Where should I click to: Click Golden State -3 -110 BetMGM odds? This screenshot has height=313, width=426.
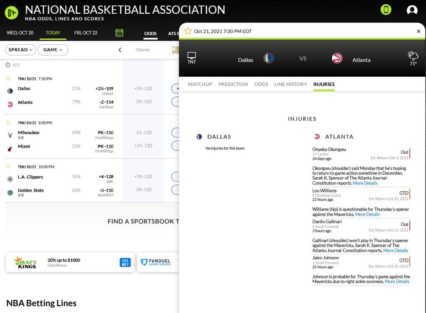[x=106, y=192]
